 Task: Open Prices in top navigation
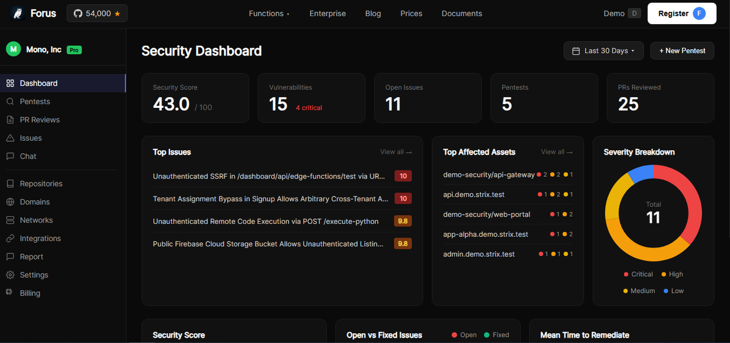[x=411, y=13]
